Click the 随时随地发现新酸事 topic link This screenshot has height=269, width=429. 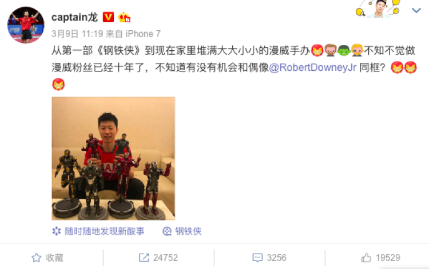[x=98, y=231]
